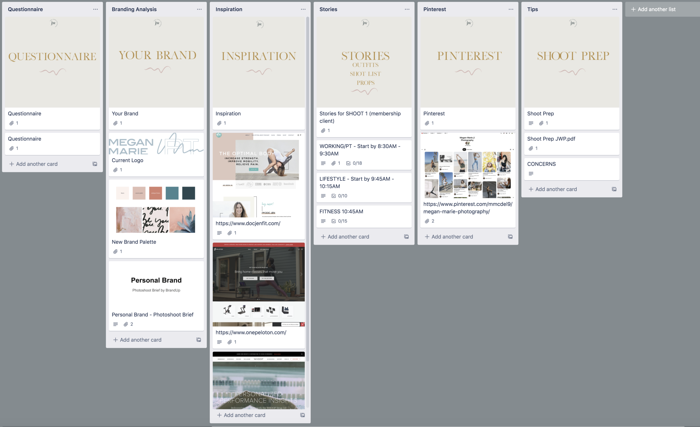Viewport: 700px width, 427px height.
Task: Click template card icon in Pinterest list
Action: [x=510, y=237]
